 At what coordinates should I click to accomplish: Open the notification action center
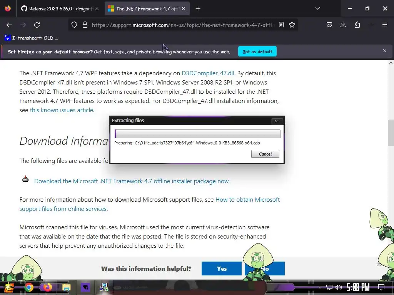[381, 287]
